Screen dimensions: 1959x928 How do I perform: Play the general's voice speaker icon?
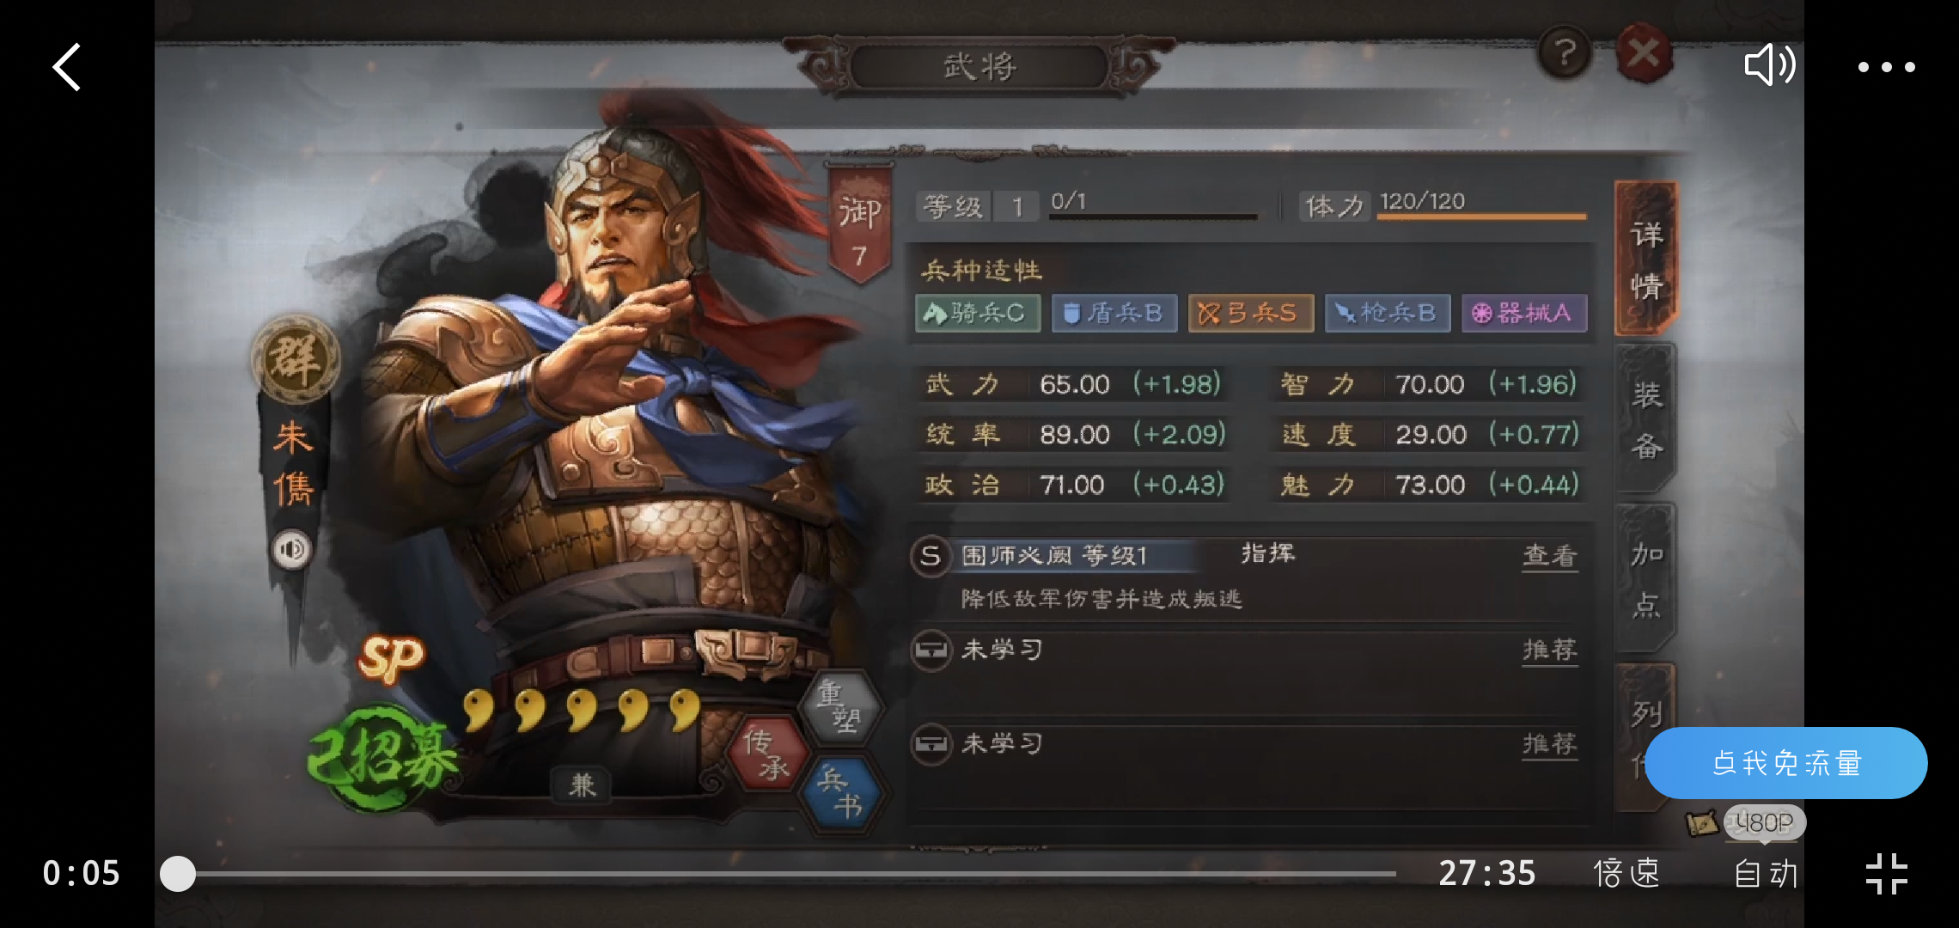tap(292, 549)
